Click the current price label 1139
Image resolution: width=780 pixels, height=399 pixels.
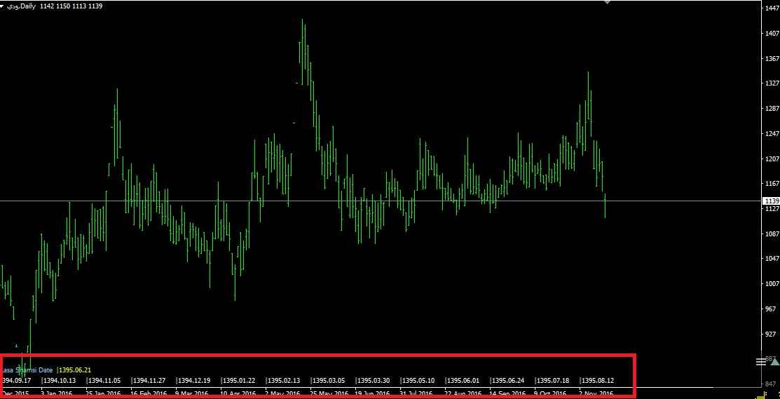click(x=771, y=201)
